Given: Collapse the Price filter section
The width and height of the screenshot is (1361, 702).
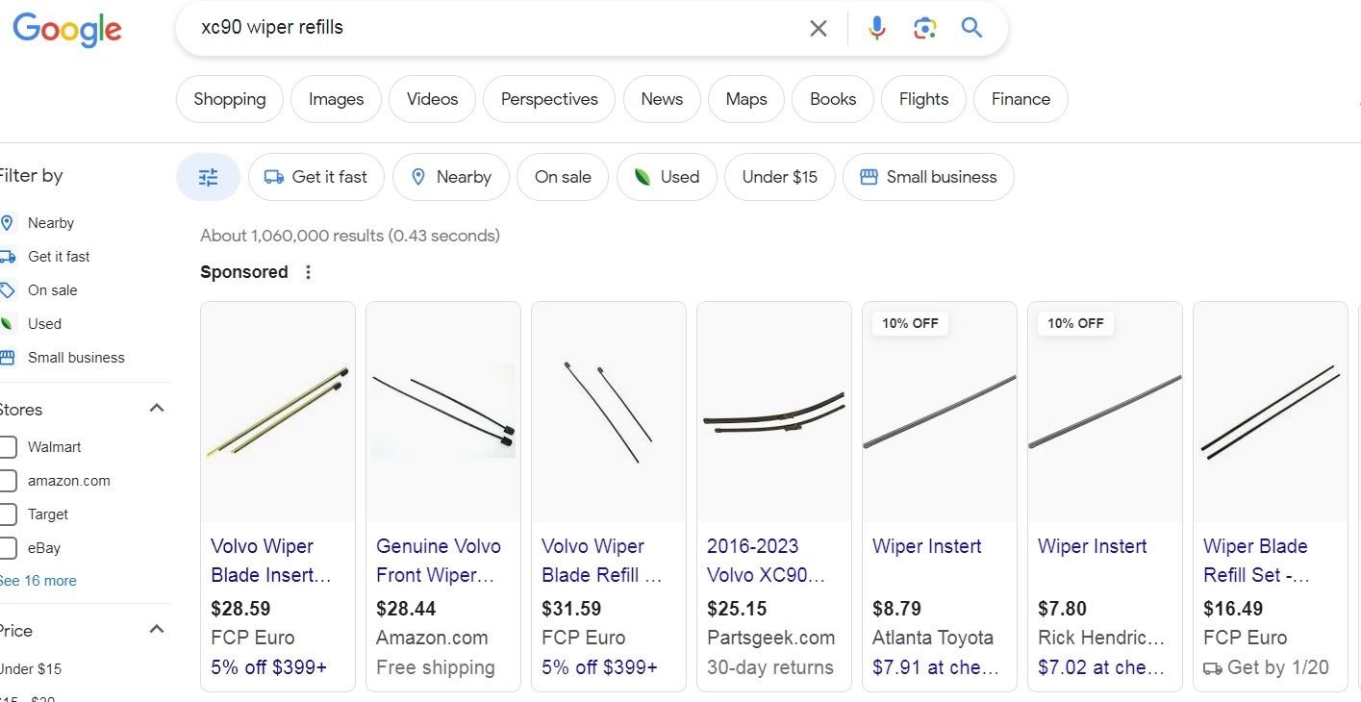Looking at the screenshot, I should click(x=157, y=630).
